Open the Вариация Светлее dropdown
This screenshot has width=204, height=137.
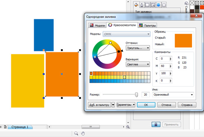click(x=138, y=64)
